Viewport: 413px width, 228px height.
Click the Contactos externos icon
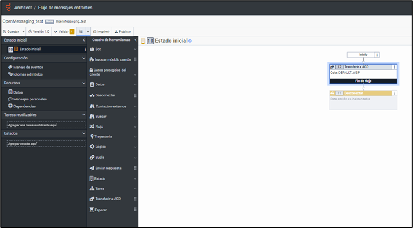tap(92, 106)
